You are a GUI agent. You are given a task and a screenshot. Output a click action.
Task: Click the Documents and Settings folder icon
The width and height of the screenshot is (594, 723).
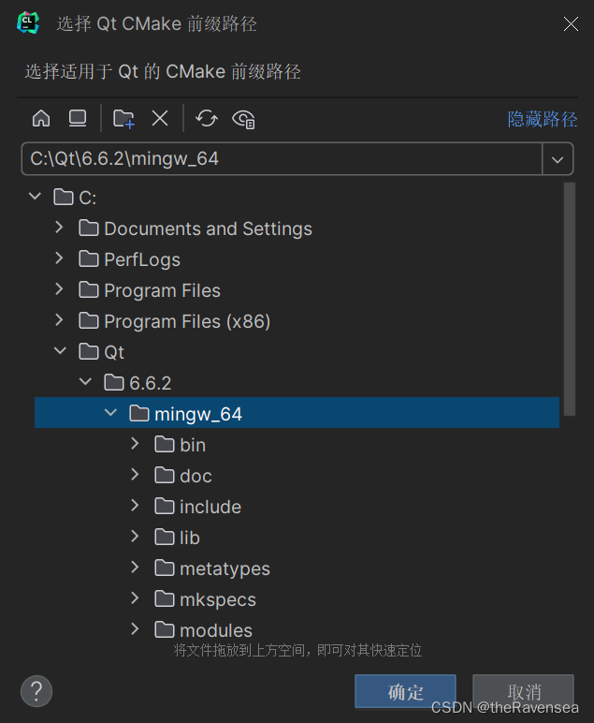89,229
